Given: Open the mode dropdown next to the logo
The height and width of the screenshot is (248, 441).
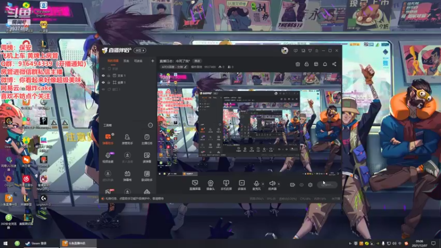Looking at the screenshot, I should (140, 50).
